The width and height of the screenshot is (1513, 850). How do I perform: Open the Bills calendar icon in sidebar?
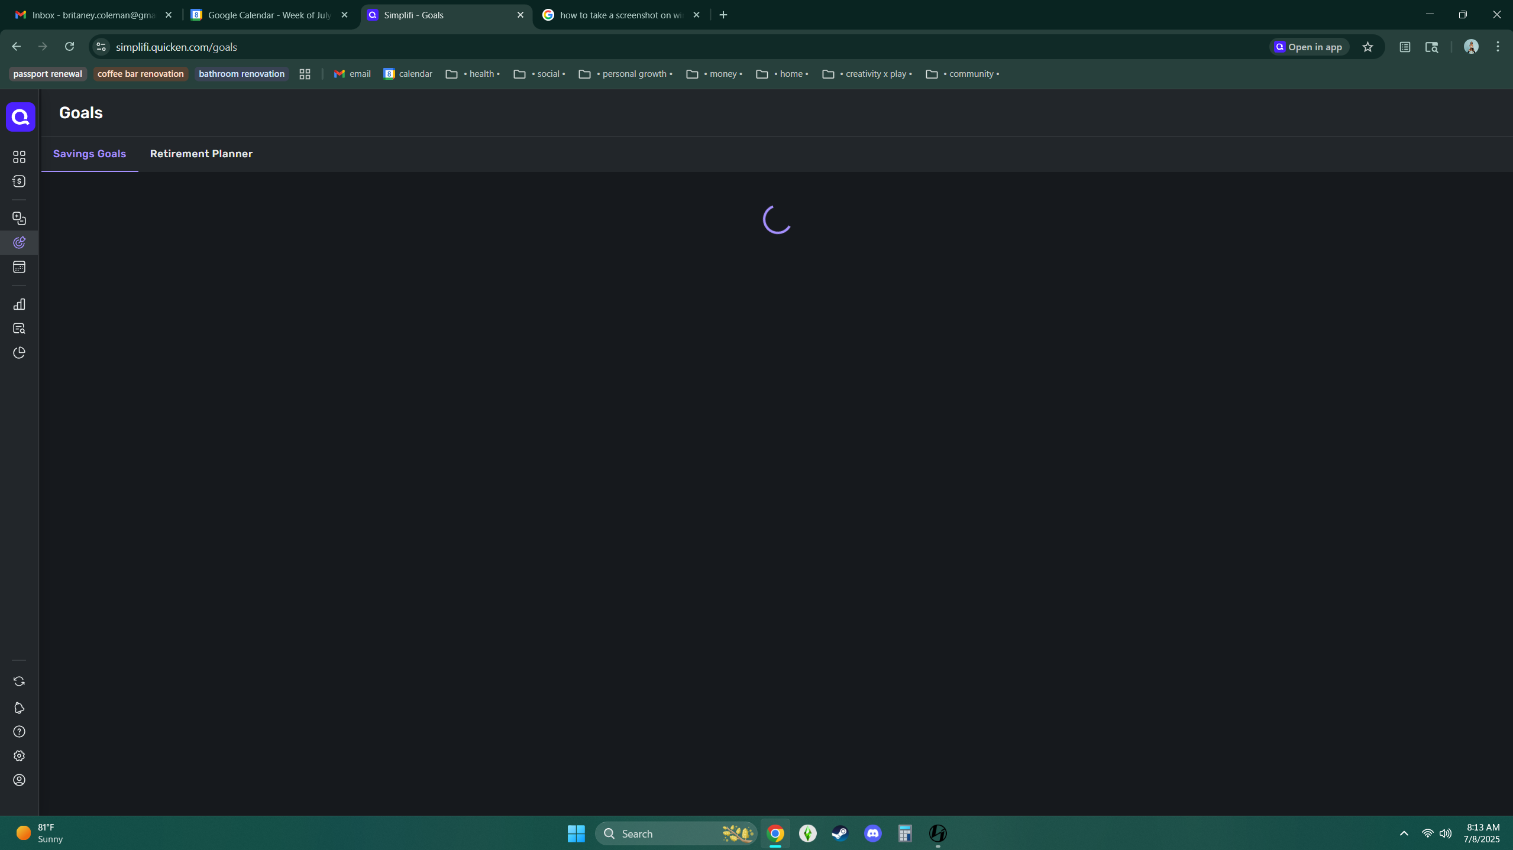pos(19,267)
